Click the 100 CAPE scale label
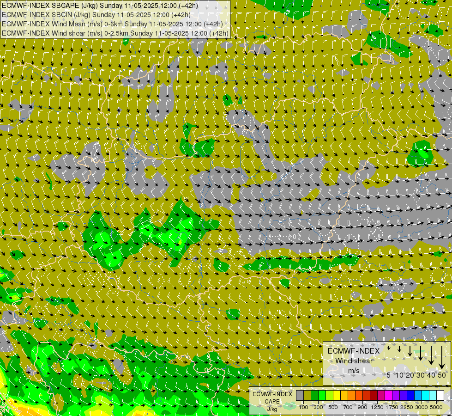The height and width of the screenshot is (416, 452). (303, 407)
